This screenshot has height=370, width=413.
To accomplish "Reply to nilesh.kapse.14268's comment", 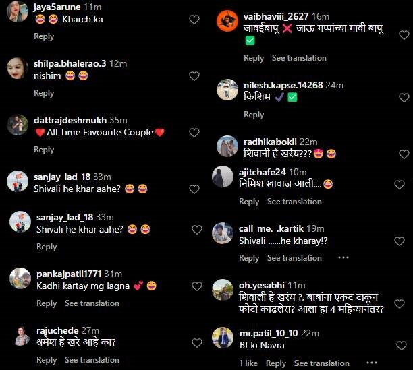I will [x=254, y=115].
